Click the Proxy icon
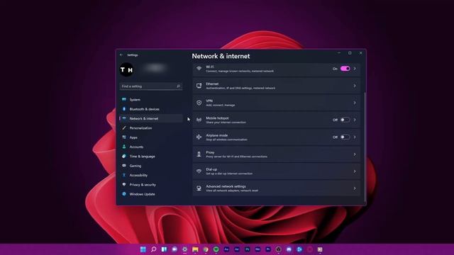The height and width of the screenshot is (255, 454). pos(199,154)
